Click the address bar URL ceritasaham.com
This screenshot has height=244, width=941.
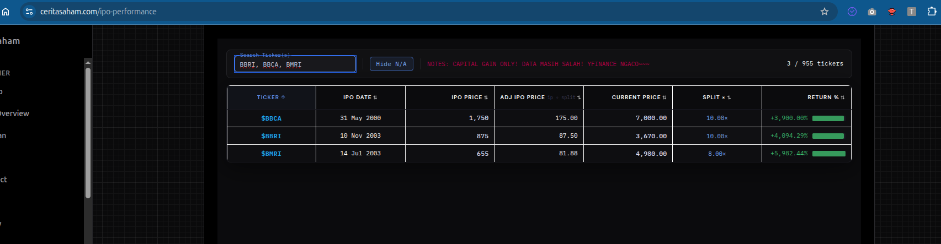pyautogui.click(x=98, y=12)
